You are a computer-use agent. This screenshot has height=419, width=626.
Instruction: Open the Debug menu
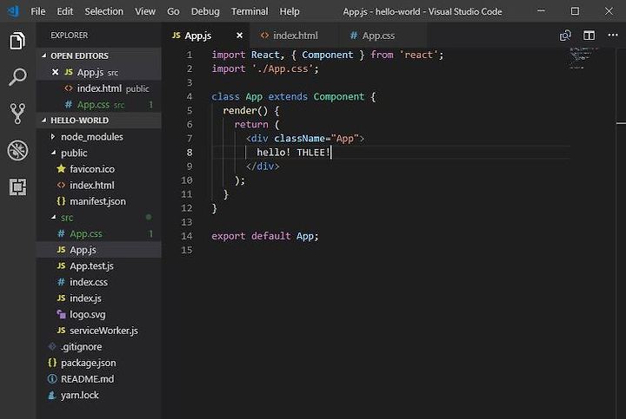(x=205, y=11)
